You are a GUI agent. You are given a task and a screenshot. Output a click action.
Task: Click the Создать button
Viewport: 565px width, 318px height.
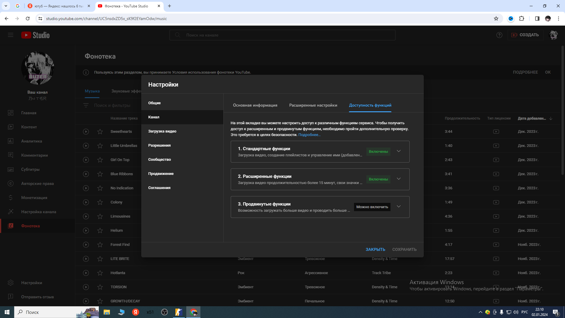525,35
